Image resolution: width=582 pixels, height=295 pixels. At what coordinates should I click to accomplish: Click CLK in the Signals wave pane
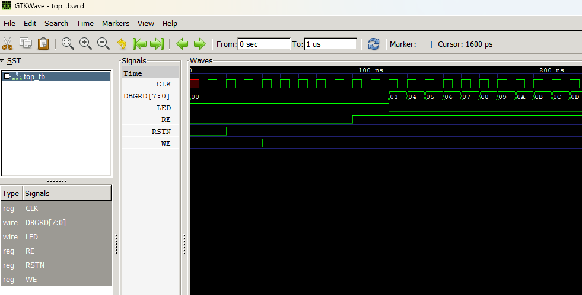point(163,84)
